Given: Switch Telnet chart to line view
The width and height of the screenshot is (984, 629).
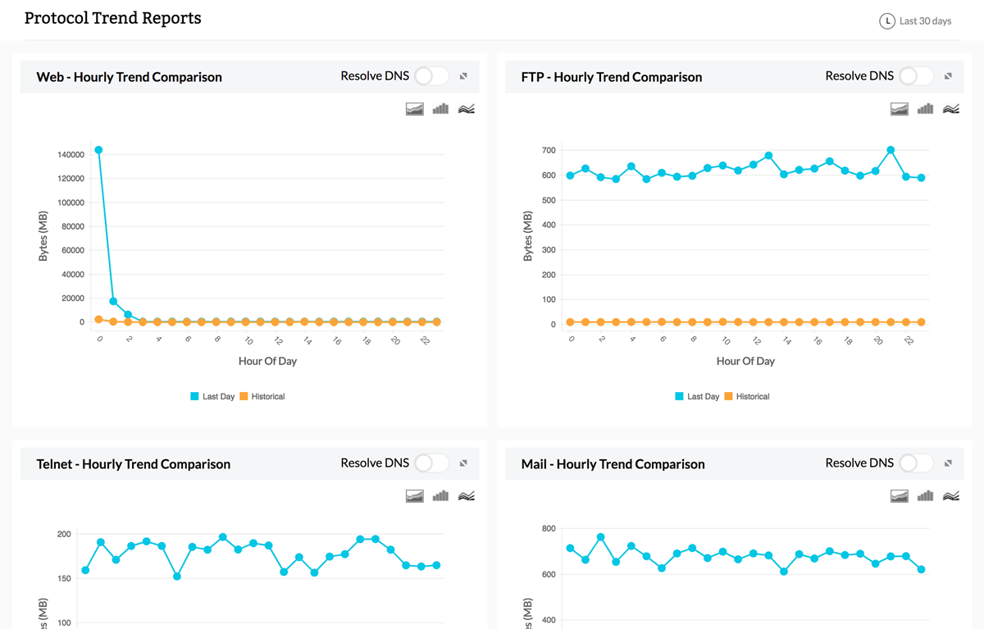Looking at the screenshot, I should 466,496.
